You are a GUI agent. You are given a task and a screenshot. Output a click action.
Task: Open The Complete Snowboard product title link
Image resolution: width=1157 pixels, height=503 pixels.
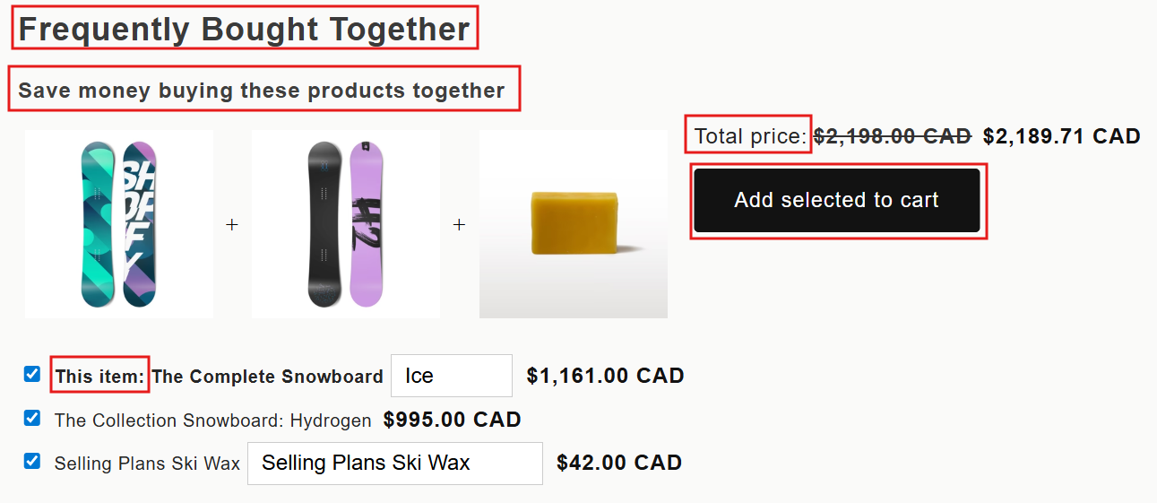(x=267, y=377)
